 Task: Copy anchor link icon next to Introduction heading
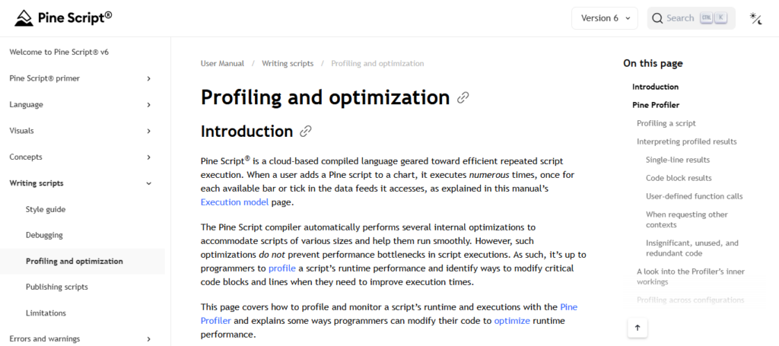pos(306,132)
